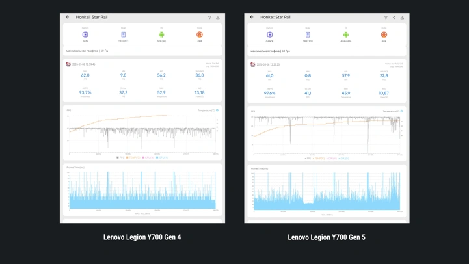Open filter in Gen 4 report header
The image size is (469, 264).
209,18
